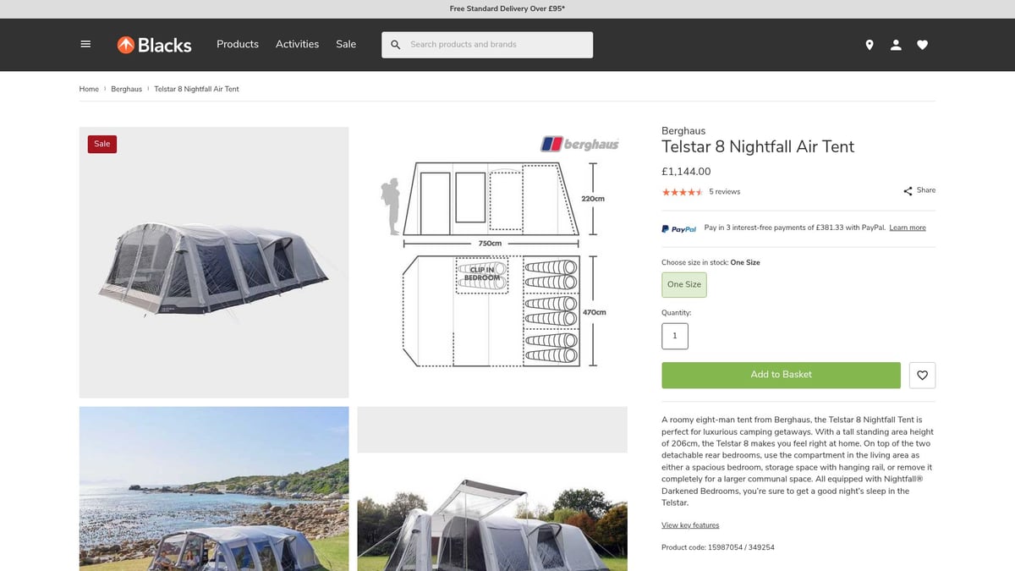1015x571 pixels.
Task: Open the 5 reviews link
Action: (724, 191)
